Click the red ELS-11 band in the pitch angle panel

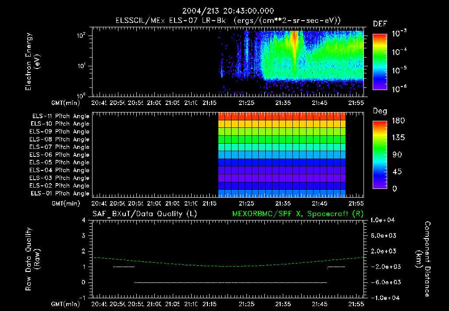point(282,116)
